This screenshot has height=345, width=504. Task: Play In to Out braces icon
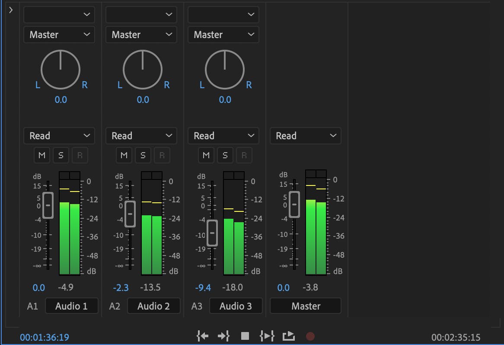(x=267, y=336)
